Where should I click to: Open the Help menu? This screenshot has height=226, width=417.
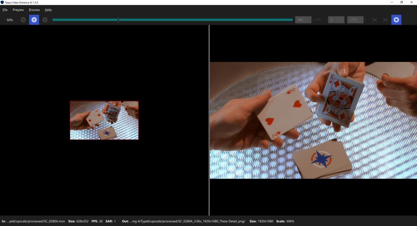pyautogui.click(x=48, y=10)
